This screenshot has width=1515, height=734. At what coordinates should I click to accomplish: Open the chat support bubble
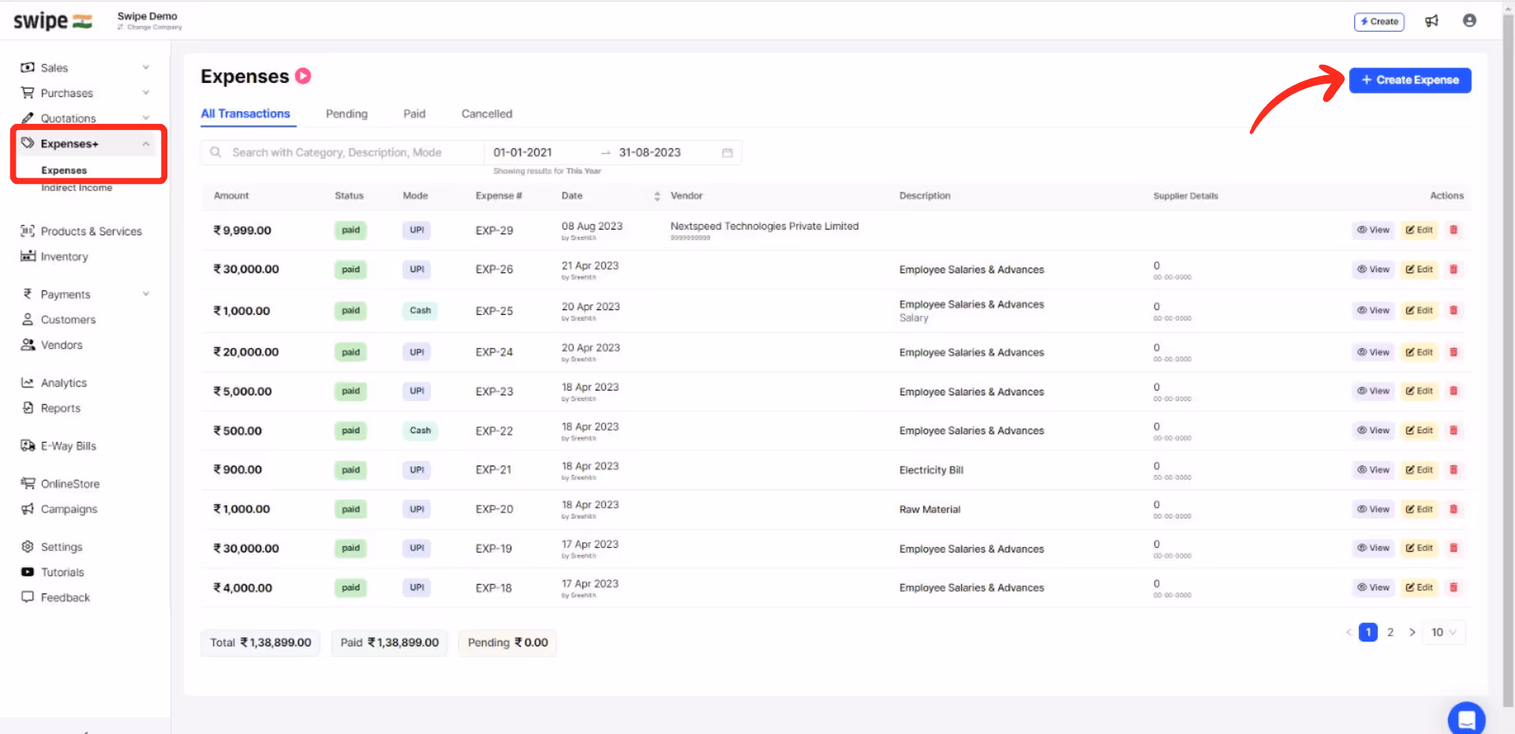1467,719
